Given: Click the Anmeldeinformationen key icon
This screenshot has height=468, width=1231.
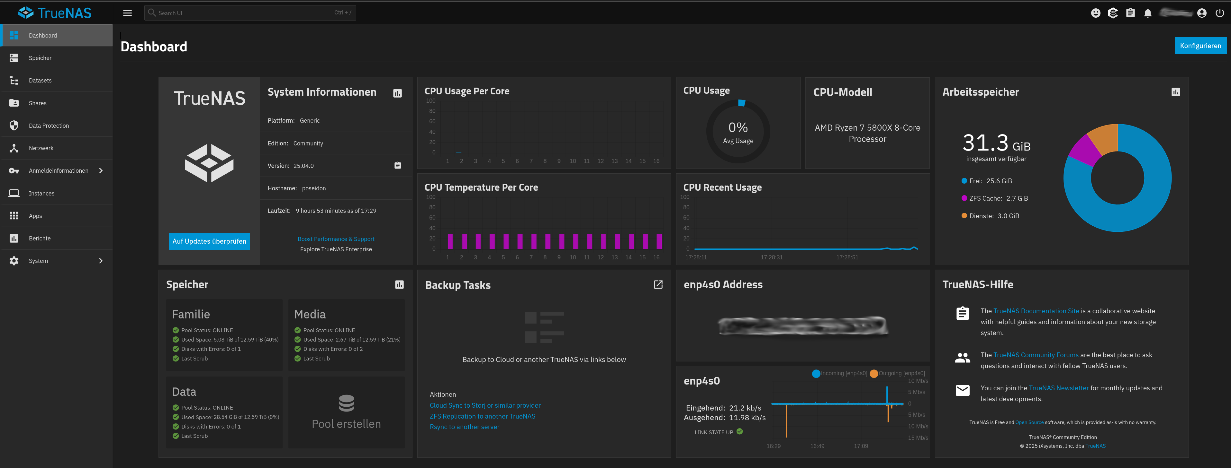Looking at the screenshot, I should (14, 170).
